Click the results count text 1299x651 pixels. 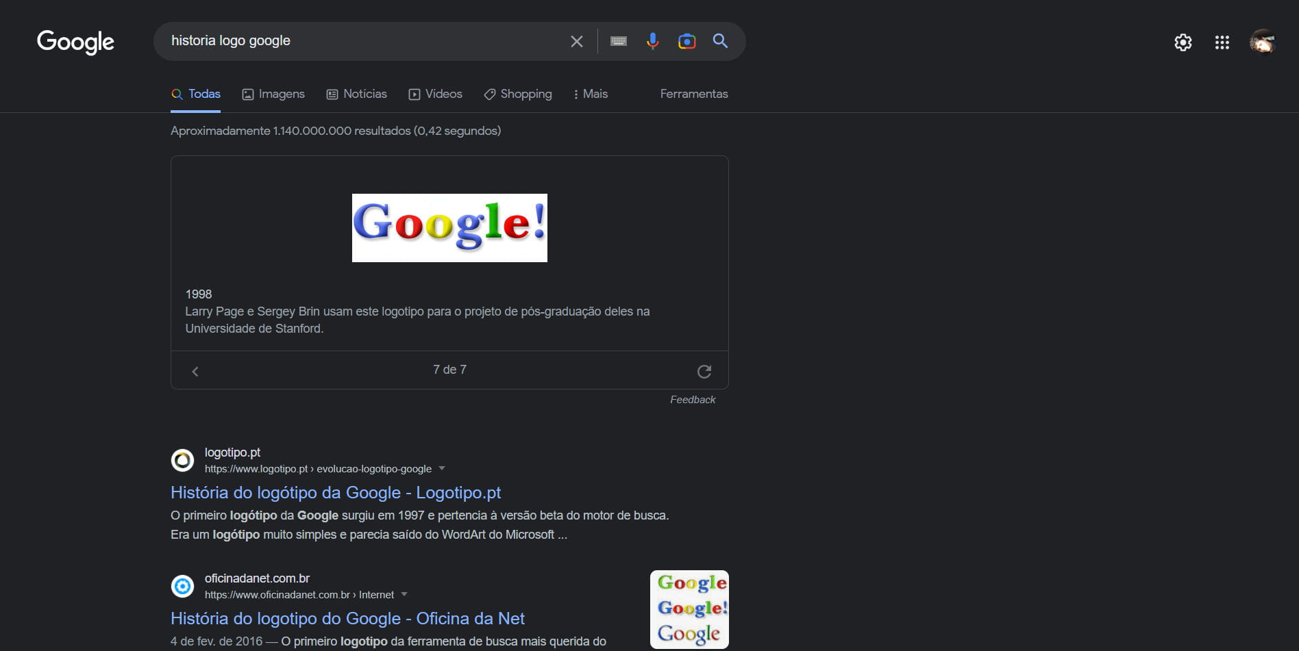[x=336, y=131]
